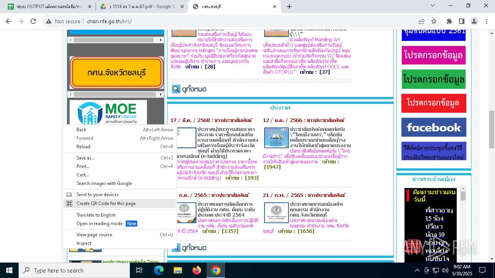The image size is (495, 278).
Task: Toggle the browser side panel icon
Action: 462,21
